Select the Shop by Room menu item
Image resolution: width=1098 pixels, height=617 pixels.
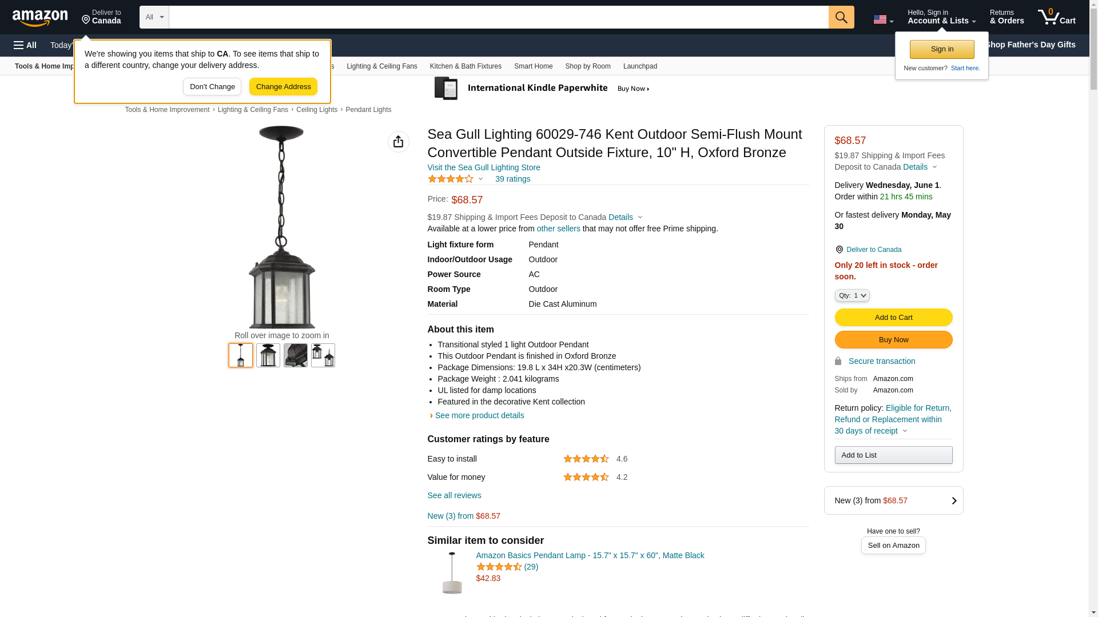587,66
